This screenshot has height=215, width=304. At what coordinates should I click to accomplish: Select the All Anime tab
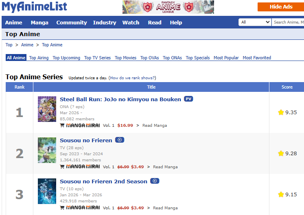16,58
